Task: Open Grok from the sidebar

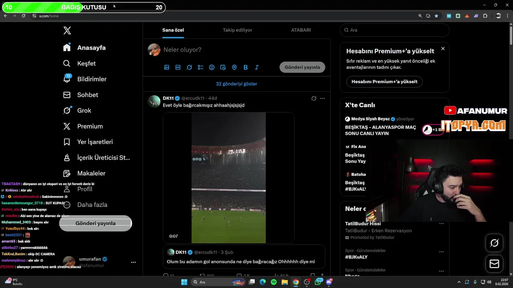Action: pyautogui.click(x=77, y=110)
